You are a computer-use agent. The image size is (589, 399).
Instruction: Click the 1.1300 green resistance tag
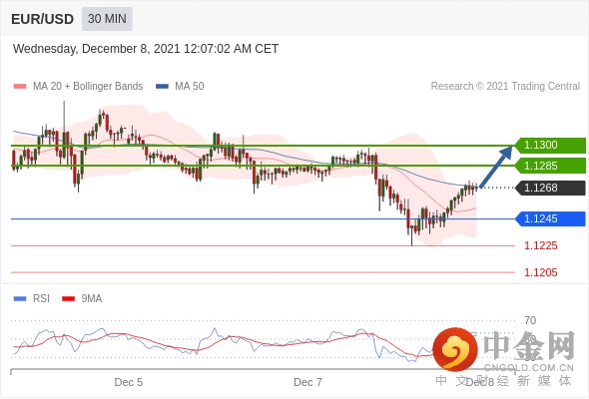550,145
